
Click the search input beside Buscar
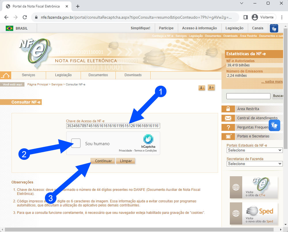click(x=248, y=96)
